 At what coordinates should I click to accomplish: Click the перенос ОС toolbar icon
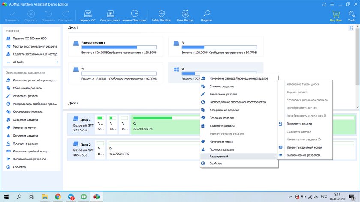[x=87, y=16]
